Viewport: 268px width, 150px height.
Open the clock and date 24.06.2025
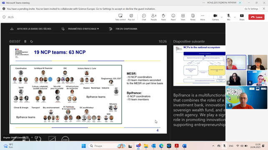[255, 146]
